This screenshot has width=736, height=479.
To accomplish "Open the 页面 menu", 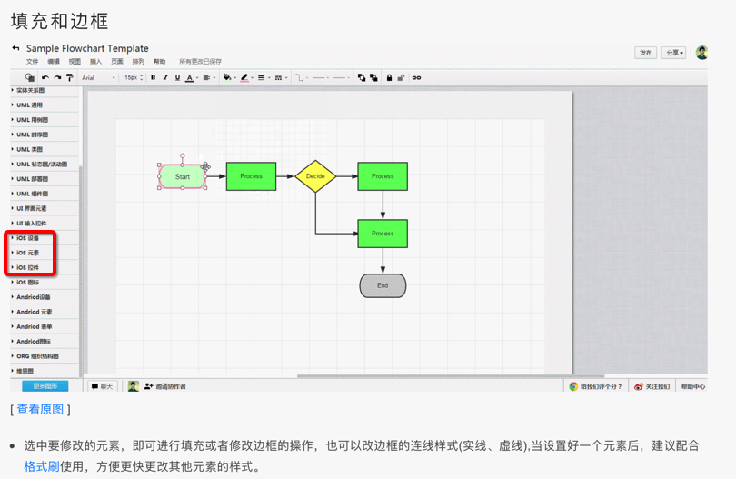I will tap(117, 62).
